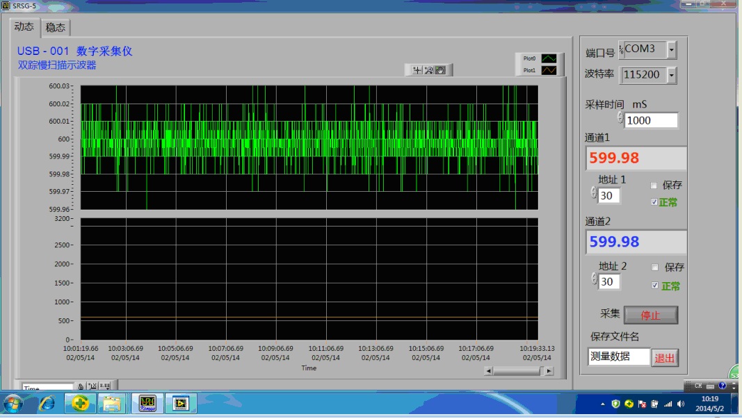
Task: Step the 地址 2 value spinner
Action: [594, 278]
